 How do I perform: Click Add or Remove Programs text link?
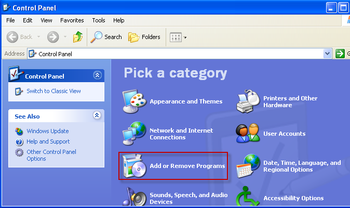coord(187,166)
